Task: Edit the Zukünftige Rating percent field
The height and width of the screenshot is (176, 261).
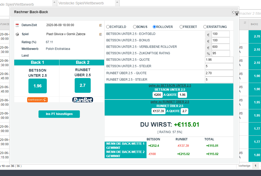Action: click(x=221, y=53)
